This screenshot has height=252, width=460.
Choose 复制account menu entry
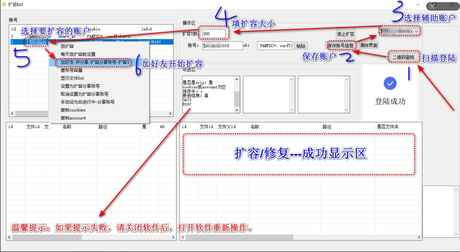73,118
